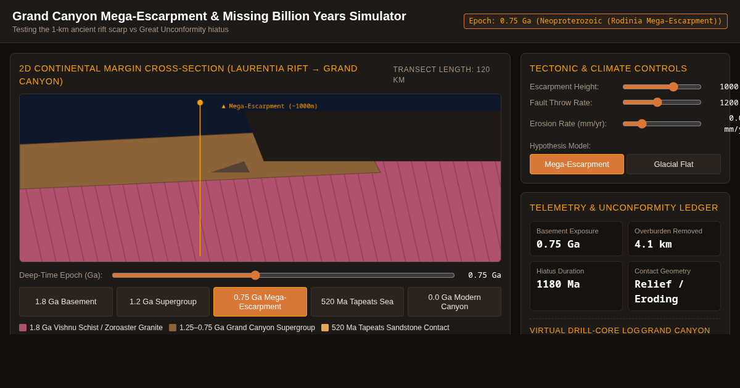740x388 pixels.
Task: Click the Basement Exposure telemetry card
Action: point(576,239)
